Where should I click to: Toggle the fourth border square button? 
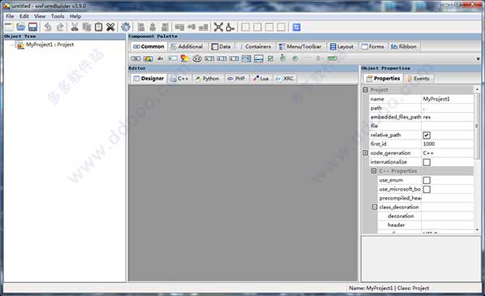coord(281,27)
